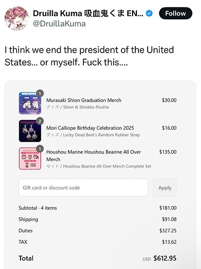Click the Houshou Marine Bearine All Over title

pyautogui.click(x=94, y=155)
